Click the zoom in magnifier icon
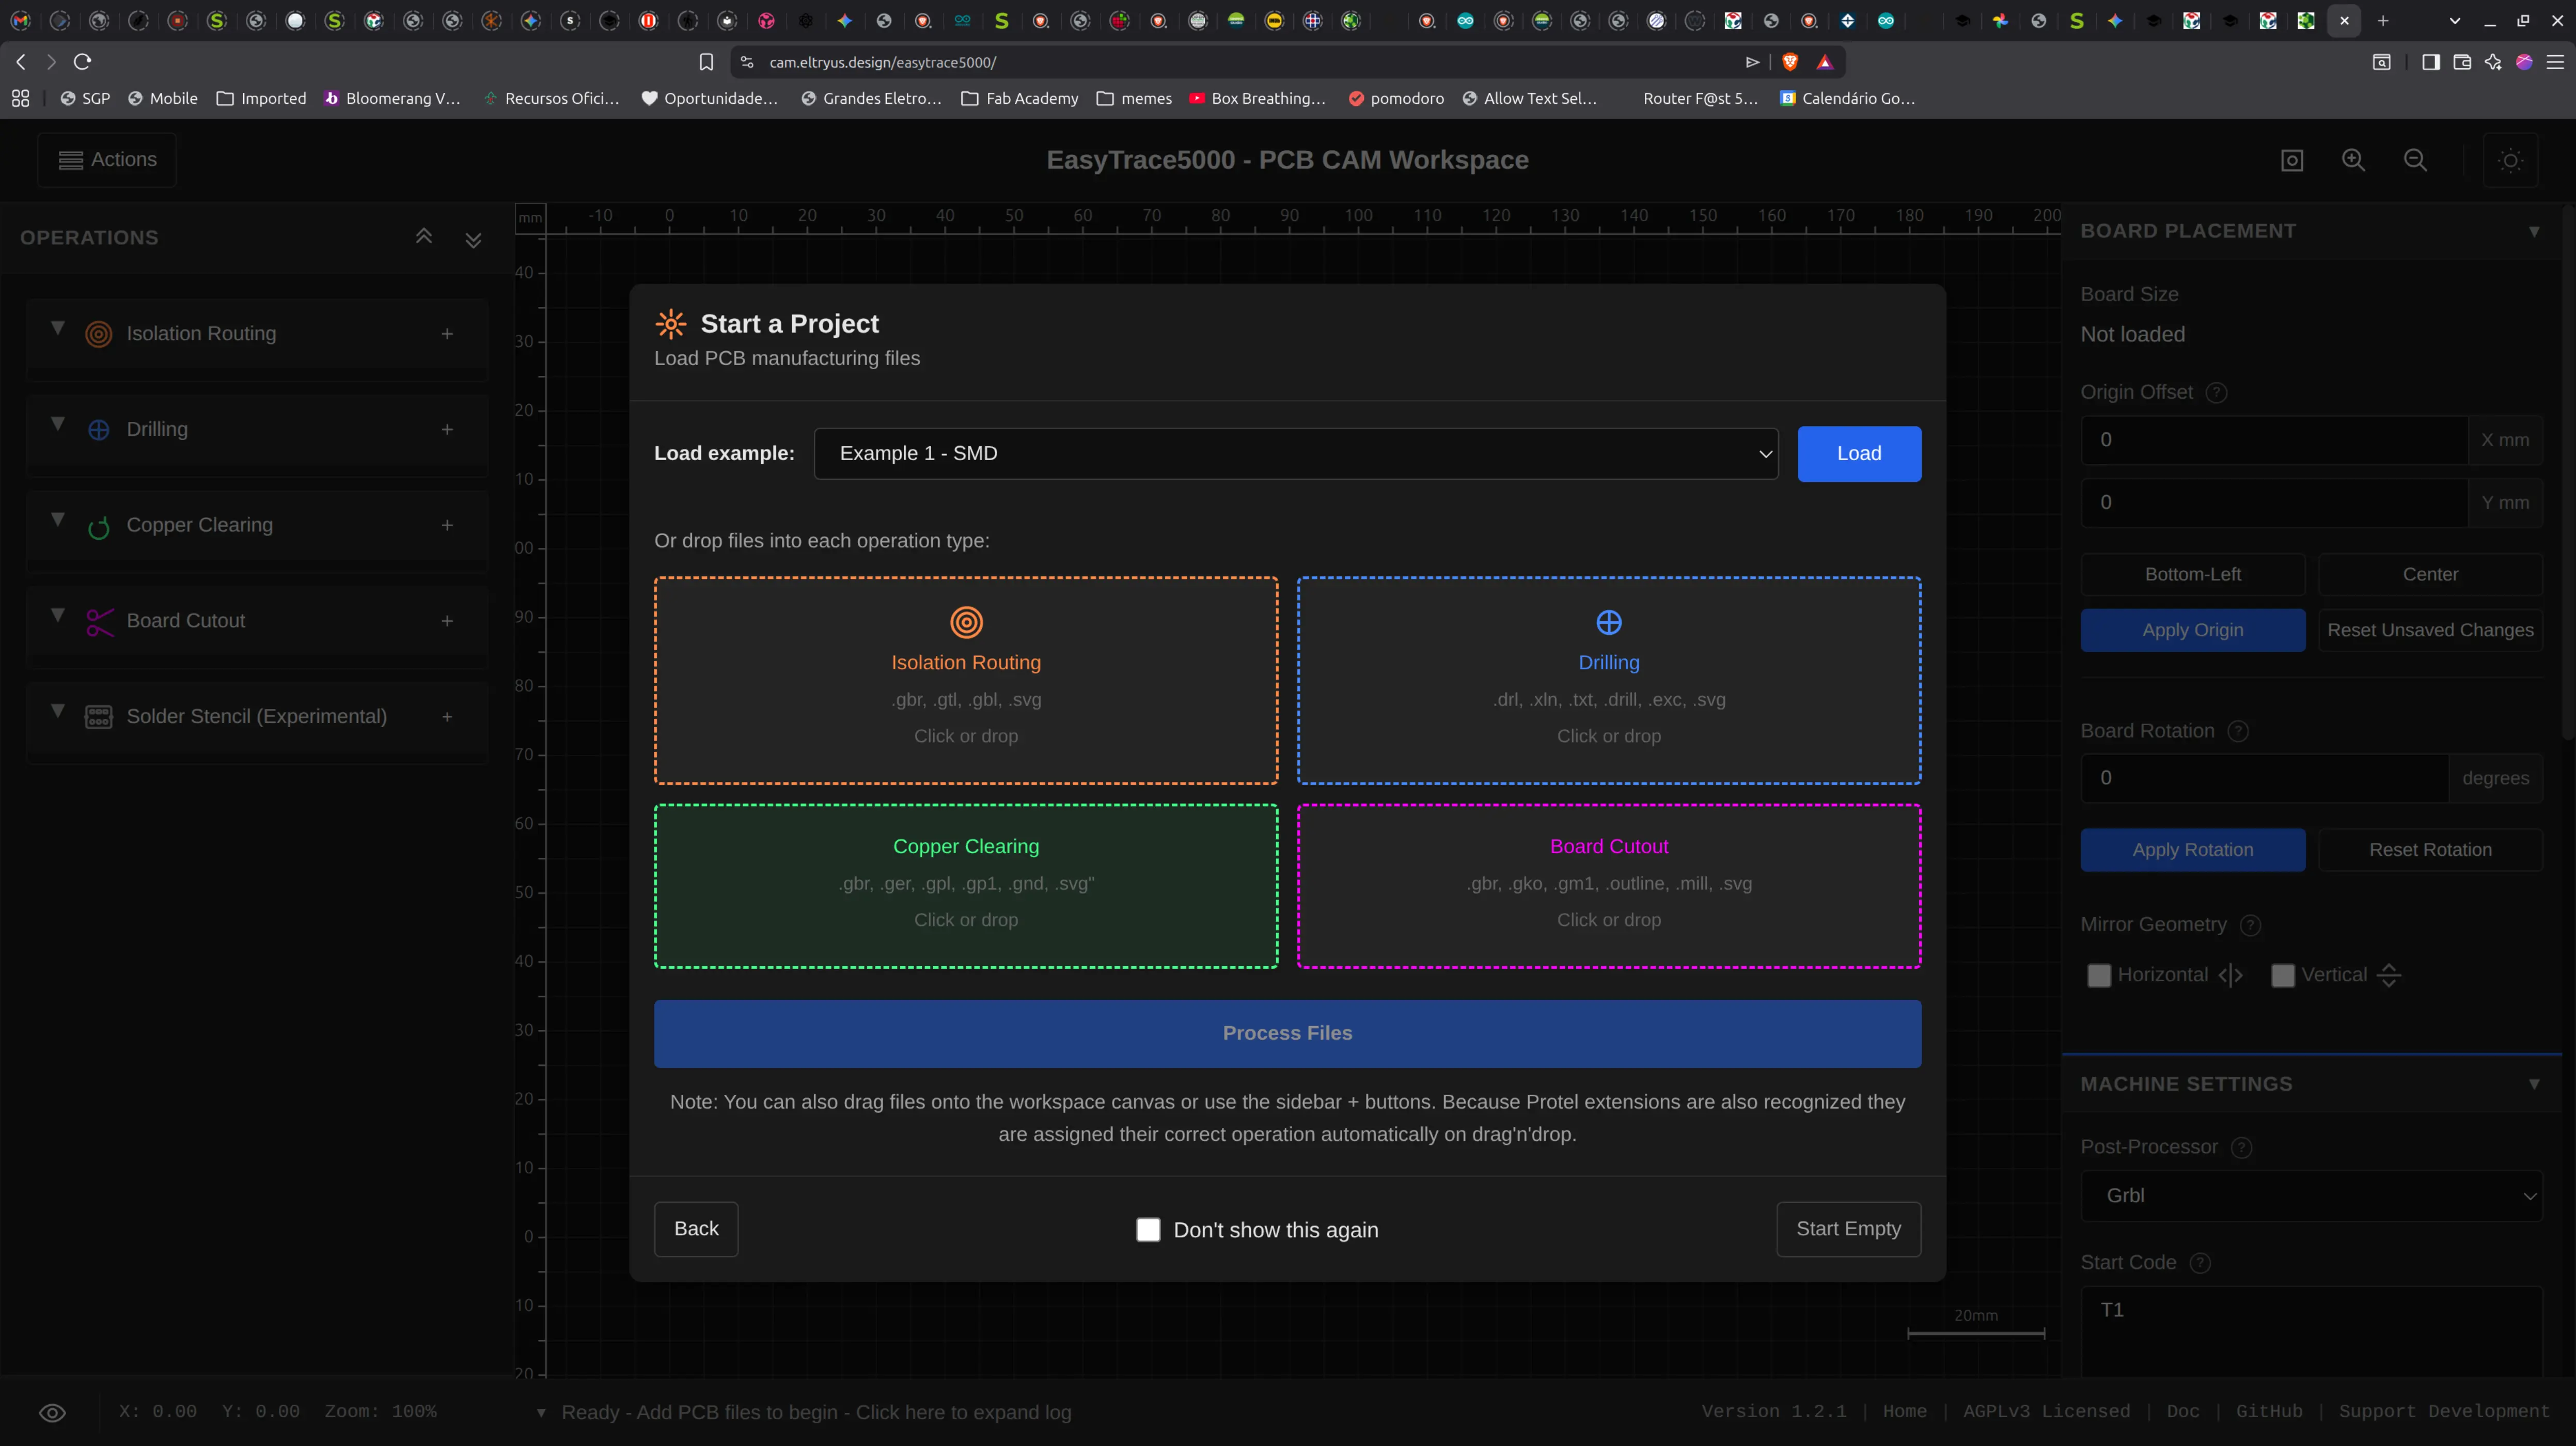2576x1446 pixels. click(x=2353, y=160)
